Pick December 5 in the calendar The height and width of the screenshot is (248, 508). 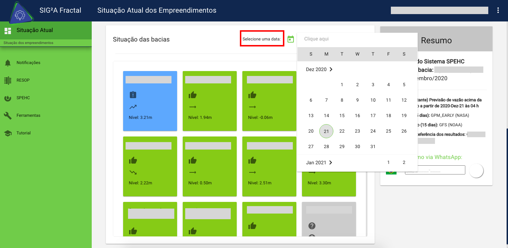(x=404, y=85)
